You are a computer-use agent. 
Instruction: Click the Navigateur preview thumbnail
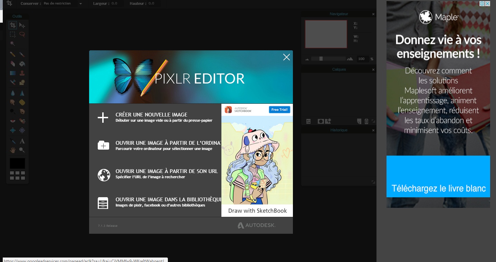click(326, 34)
